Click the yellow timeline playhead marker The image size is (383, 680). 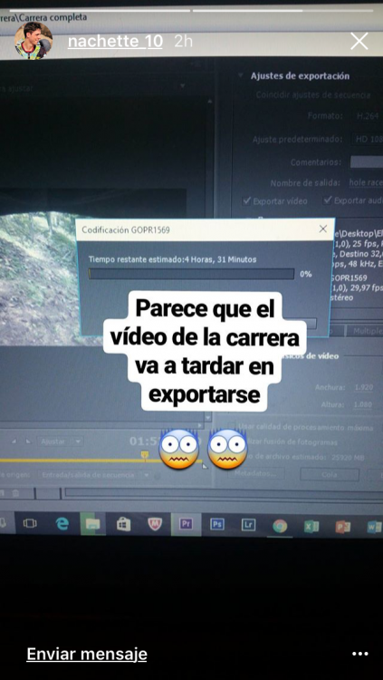tap(145, 454)
